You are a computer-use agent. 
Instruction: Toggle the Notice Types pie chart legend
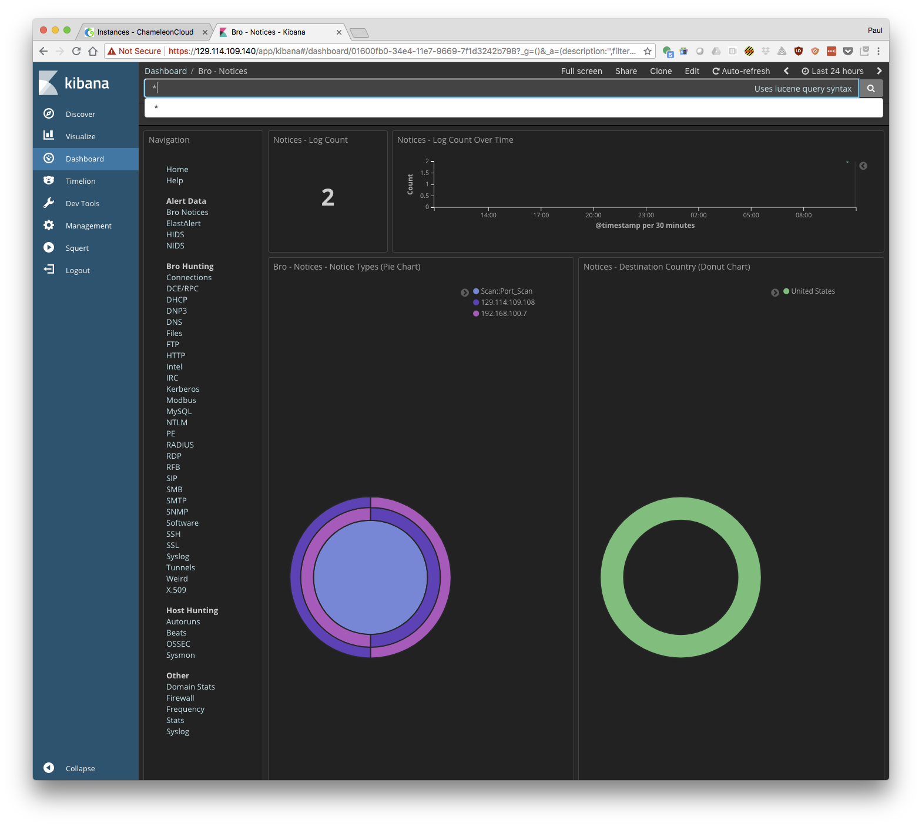click(465, 293)
